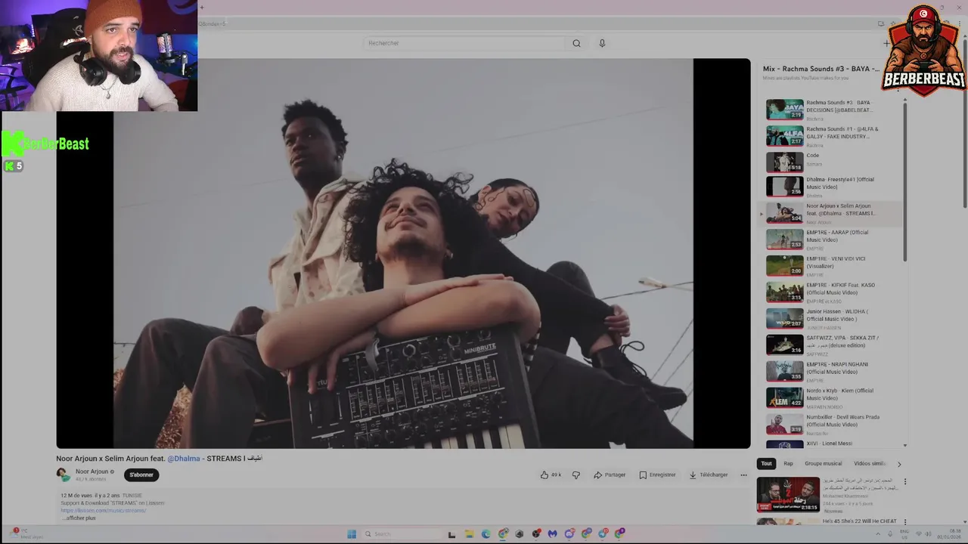Open the Noor Arjoun channel avatar
The image size is (968, 544).
63,474
